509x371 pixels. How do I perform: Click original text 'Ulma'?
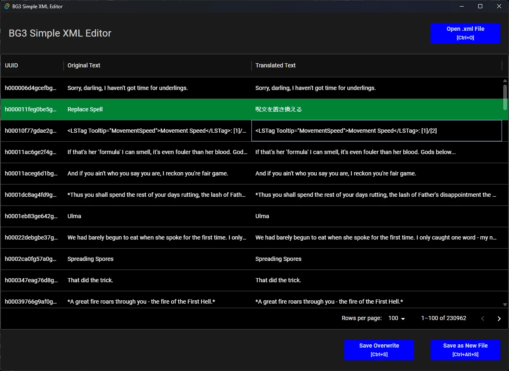tap(74, 216)
